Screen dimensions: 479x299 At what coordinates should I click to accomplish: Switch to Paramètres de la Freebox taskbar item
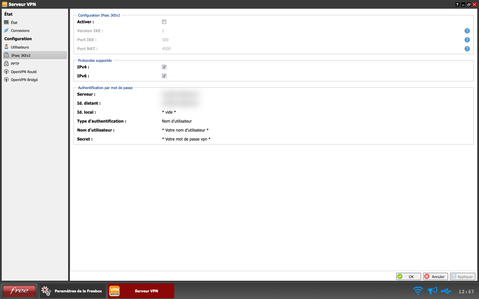[x=73, y=291]
